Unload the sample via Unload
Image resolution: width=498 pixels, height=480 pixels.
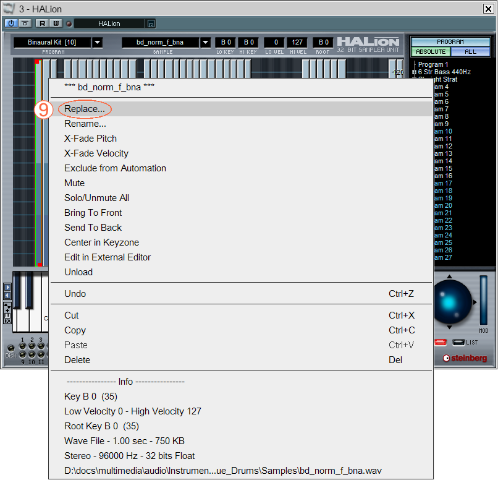tap(241, 272)
